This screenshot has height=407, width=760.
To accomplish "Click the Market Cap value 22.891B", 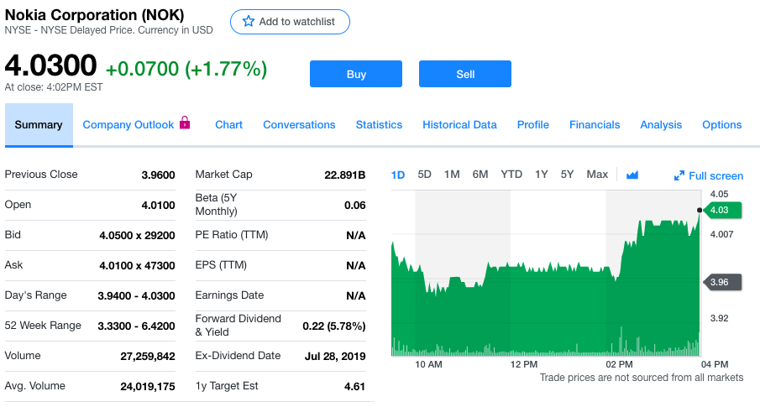I will click(x=345, y=175).
